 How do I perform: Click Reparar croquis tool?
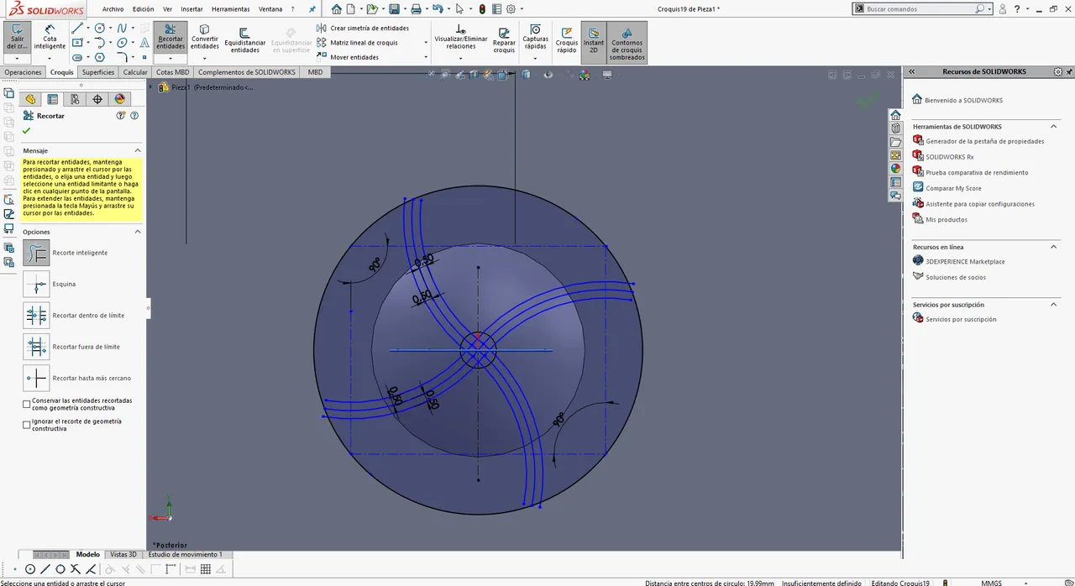coord(504,42)
